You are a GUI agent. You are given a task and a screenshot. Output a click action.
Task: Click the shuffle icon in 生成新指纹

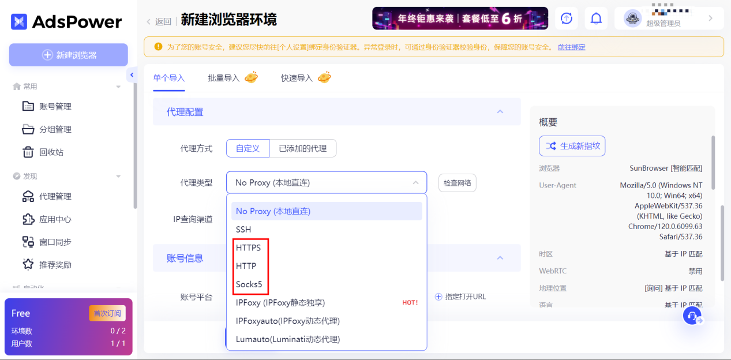pyautogui.click(x=551, y=146)
